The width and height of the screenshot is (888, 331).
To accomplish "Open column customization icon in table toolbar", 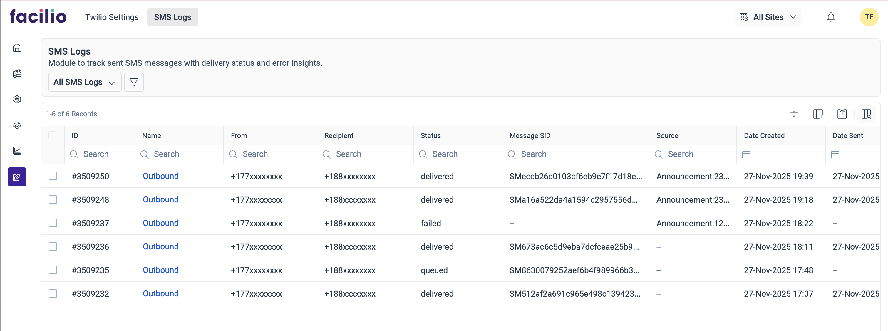I will 818,114.
